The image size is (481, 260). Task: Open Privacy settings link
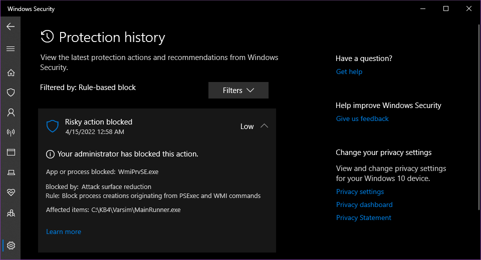tap(360, 191)
